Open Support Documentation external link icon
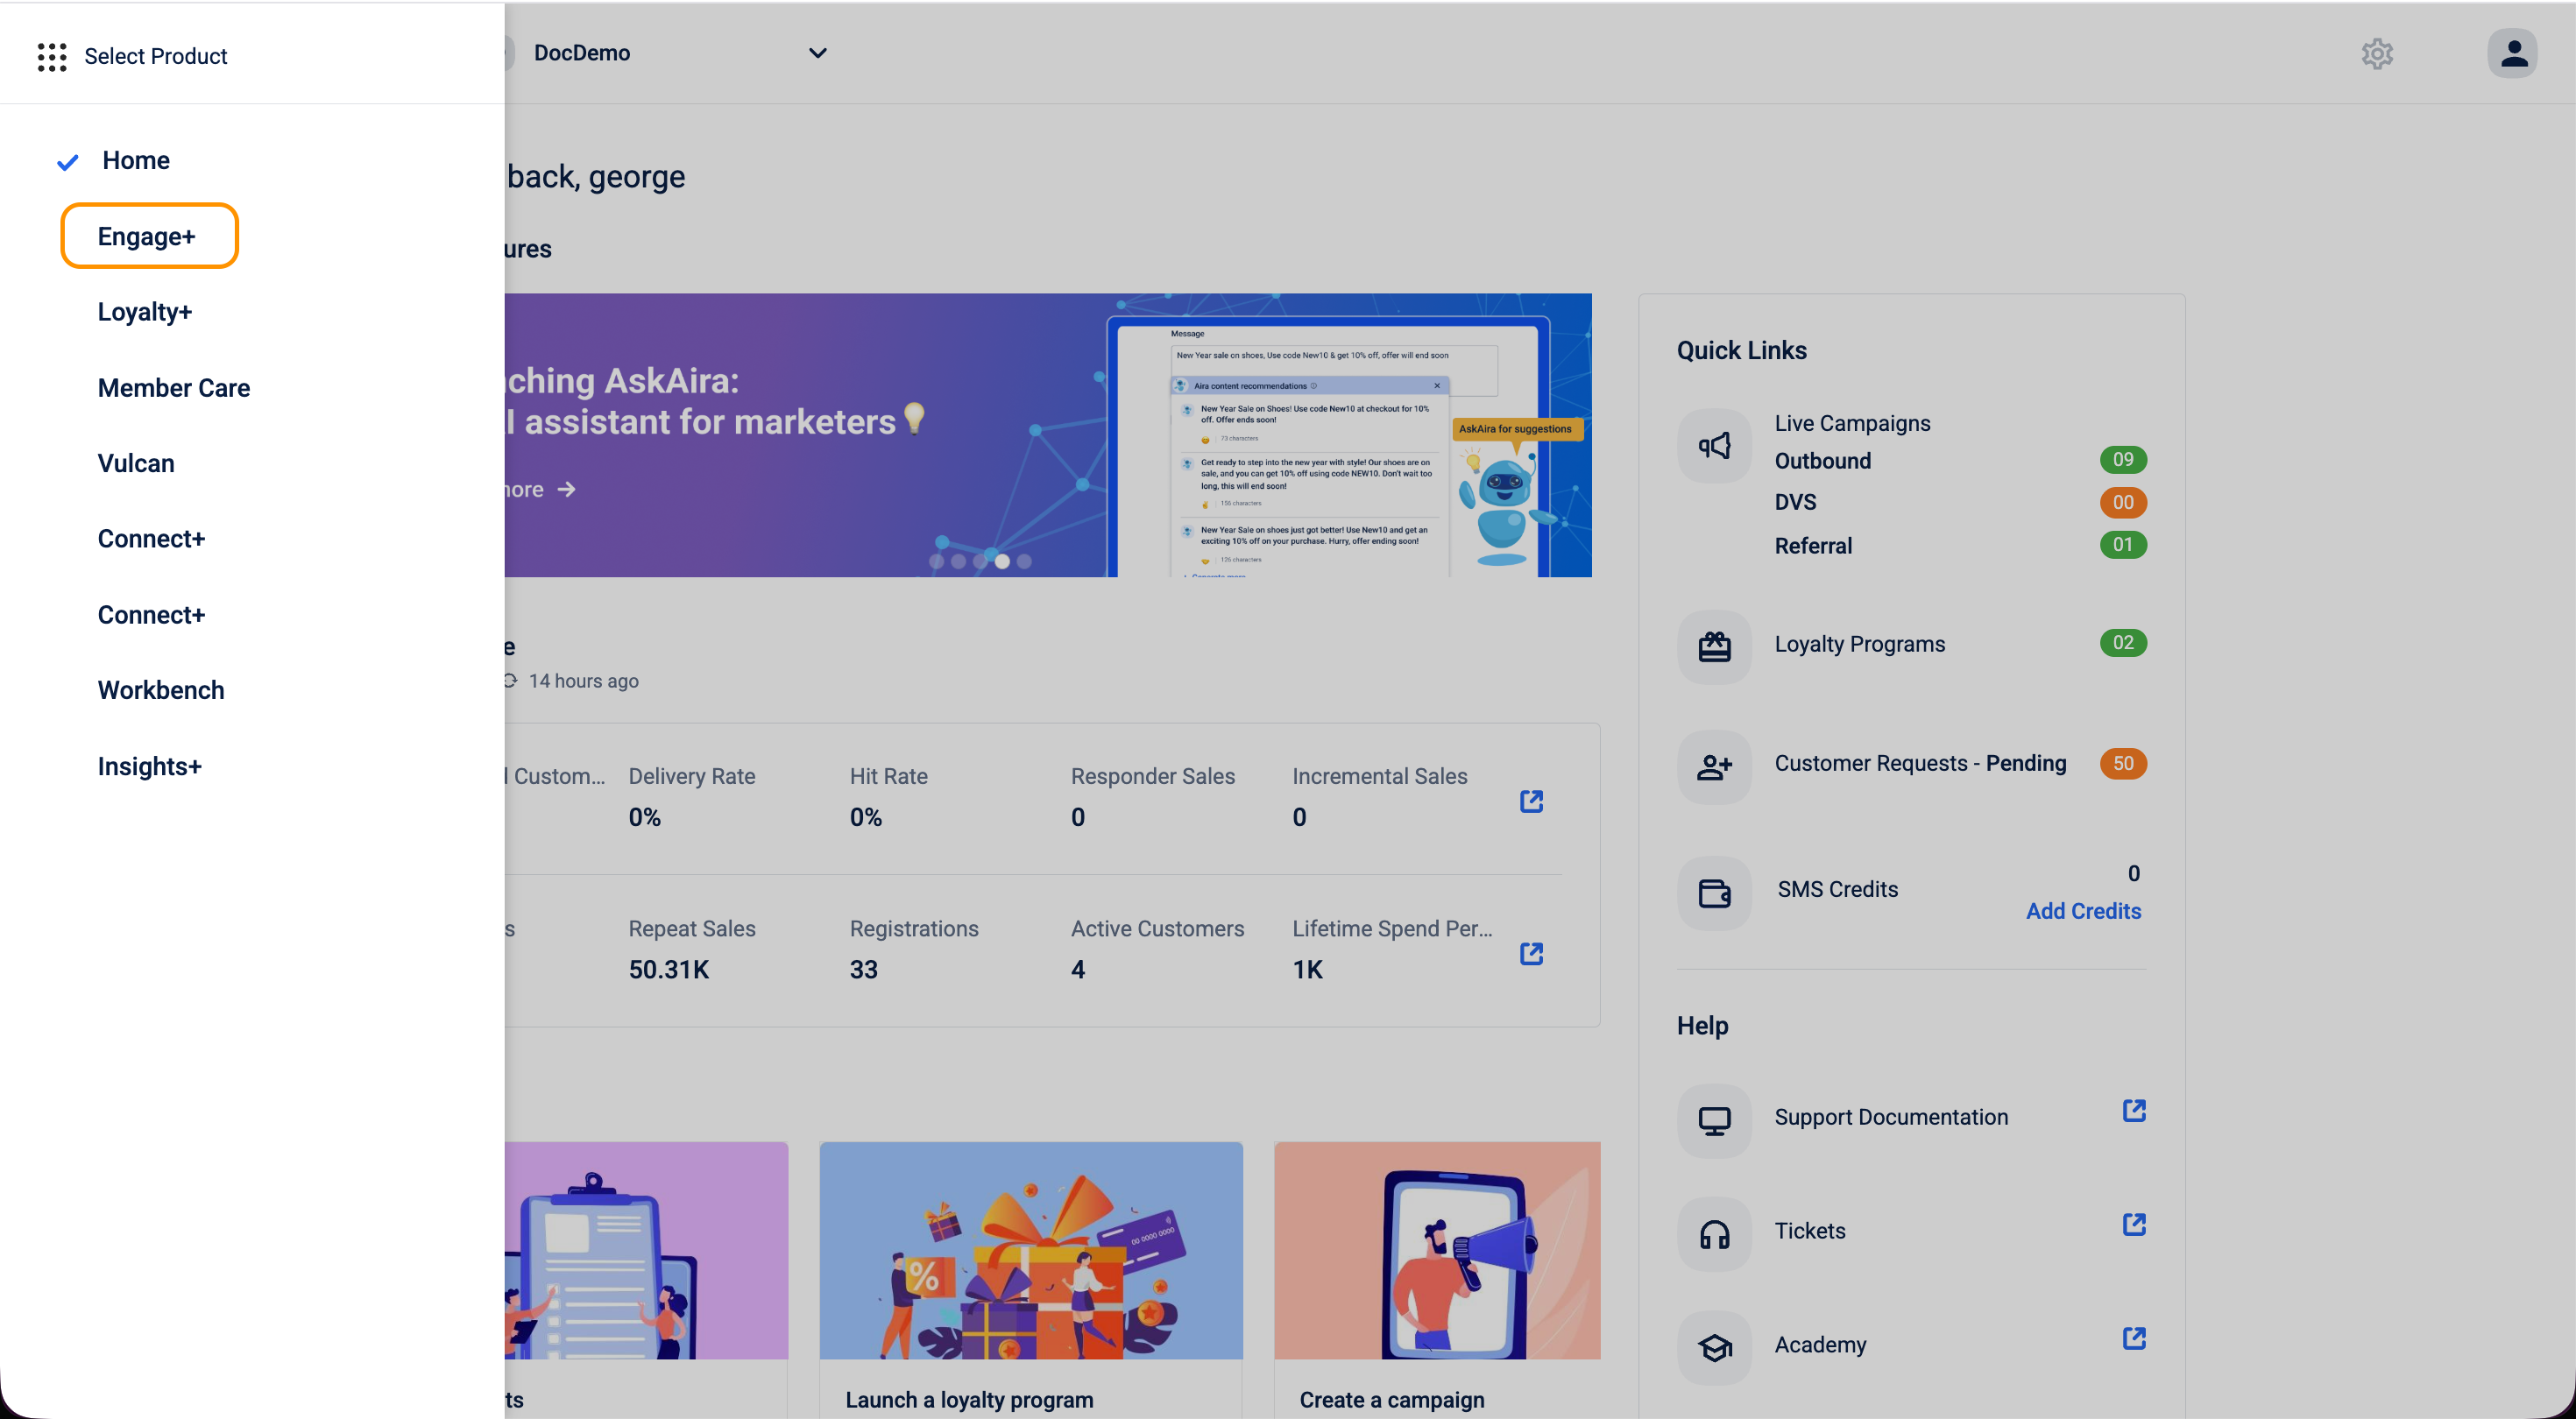Screen dimensions: 2576x1419 (2133, 1110)
